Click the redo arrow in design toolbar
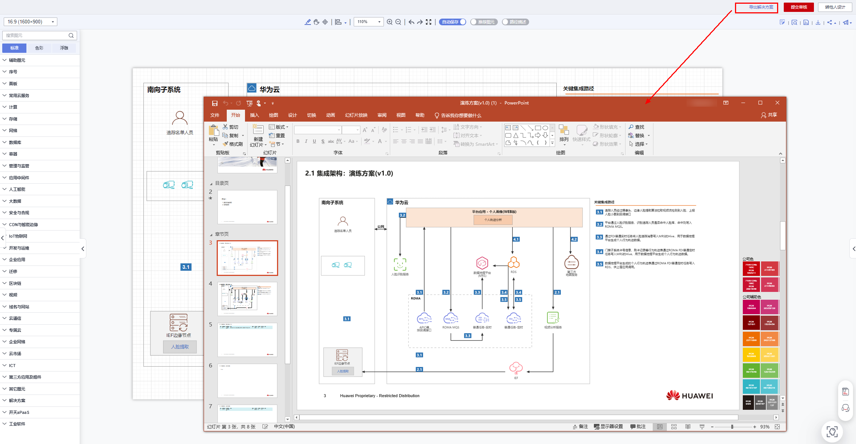856x444 pixels. [420, 22]
